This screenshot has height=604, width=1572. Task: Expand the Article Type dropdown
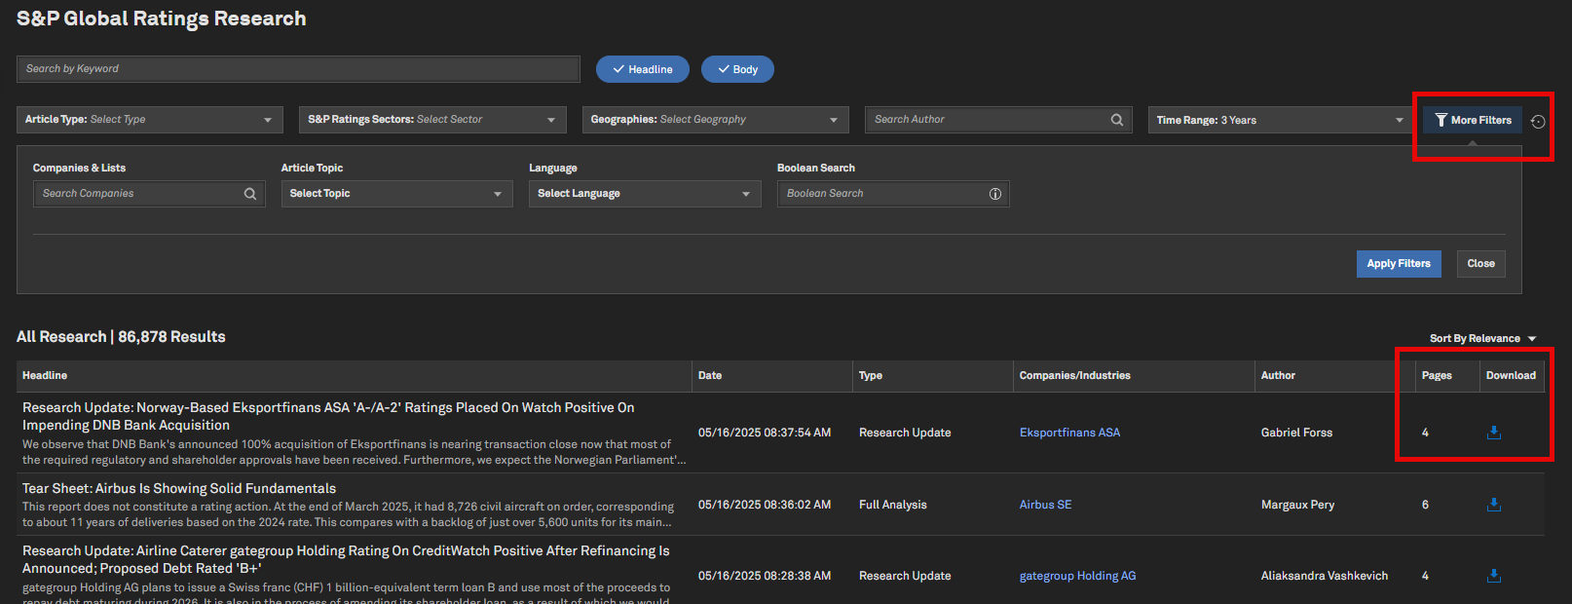point(149,120)
